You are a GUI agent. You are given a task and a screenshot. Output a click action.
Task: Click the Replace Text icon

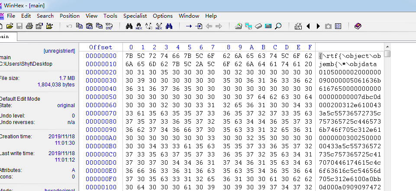click(x=149, y=26)
